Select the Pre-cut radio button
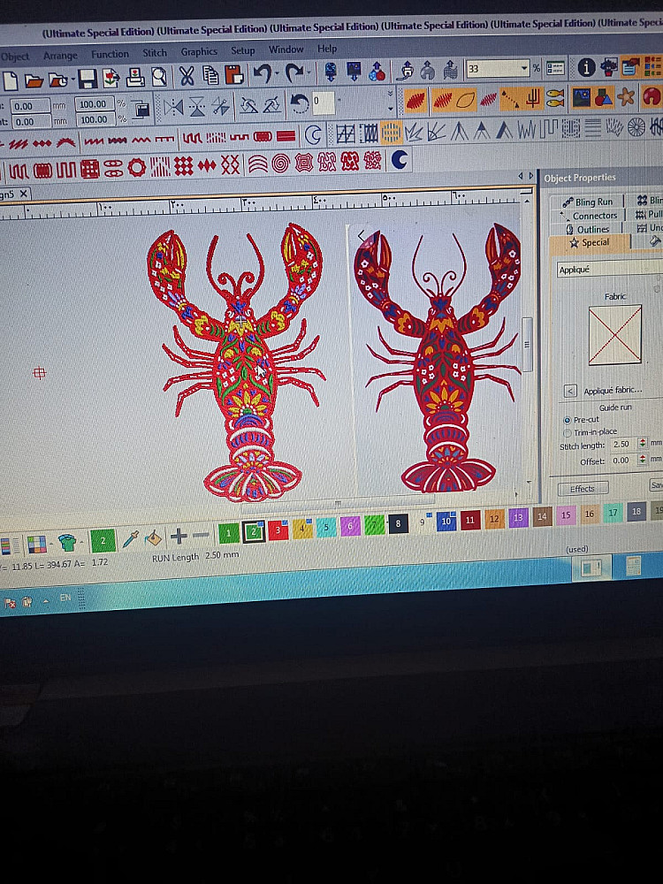The image size is (663, 884). (568, 420)
